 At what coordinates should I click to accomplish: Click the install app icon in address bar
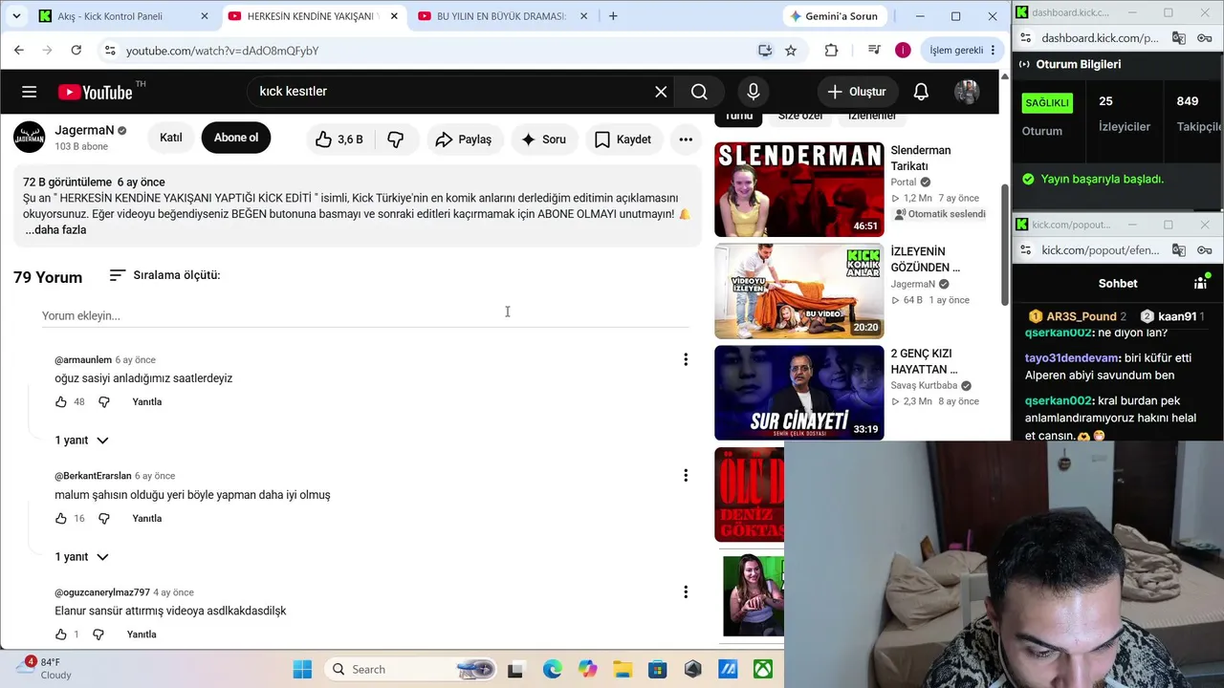coord(765,51)
